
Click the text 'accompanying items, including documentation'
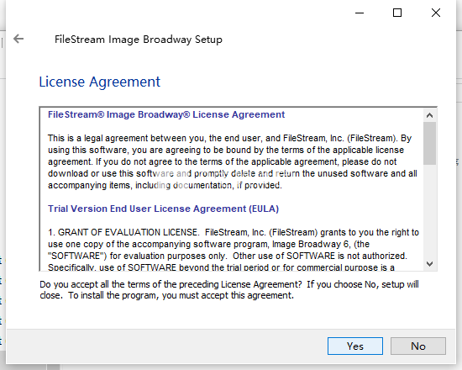click(139, 185)
